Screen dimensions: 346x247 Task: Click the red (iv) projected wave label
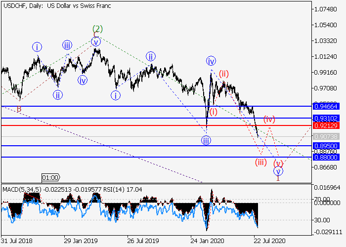pos(269,119)
